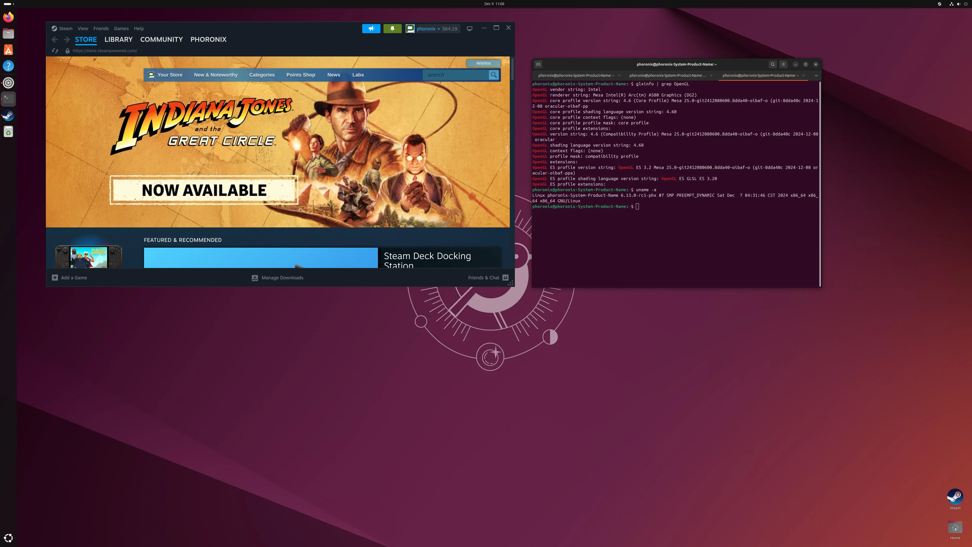Open Labs link in store bar
Image resolution: width=972 pixels, height=547 pixels.
tap(358, 75)
